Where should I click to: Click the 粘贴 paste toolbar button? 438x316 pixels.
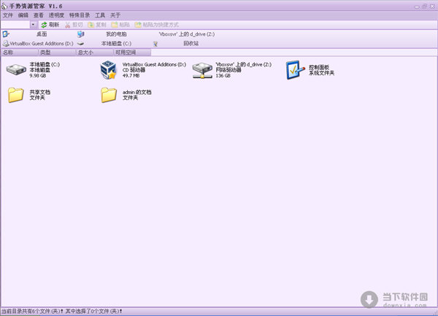point(120,25)
